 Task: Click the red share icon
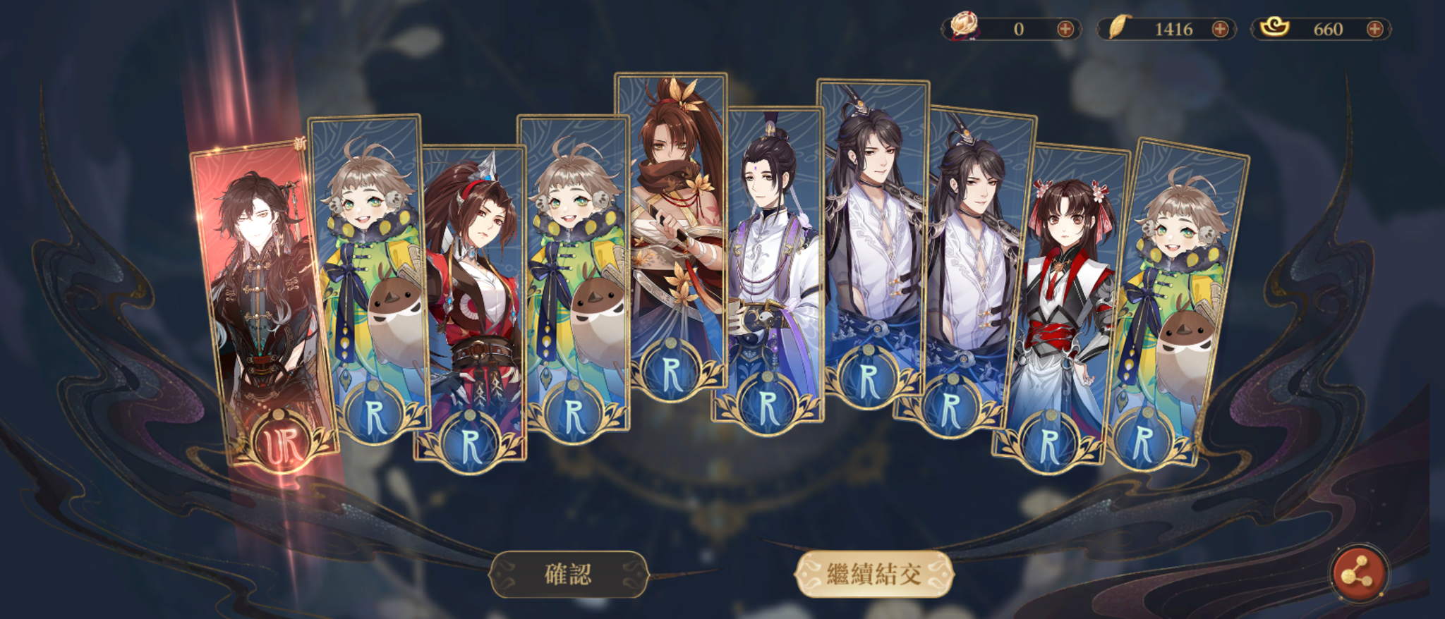tap(1359, 574)
